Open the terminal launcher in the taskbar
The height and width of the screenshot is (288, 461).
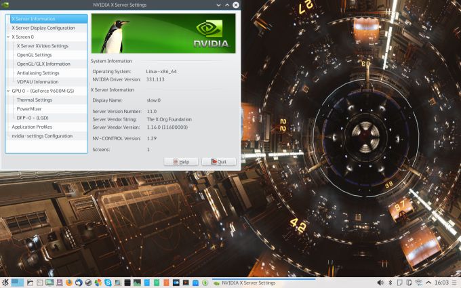(x=40, y=283)
